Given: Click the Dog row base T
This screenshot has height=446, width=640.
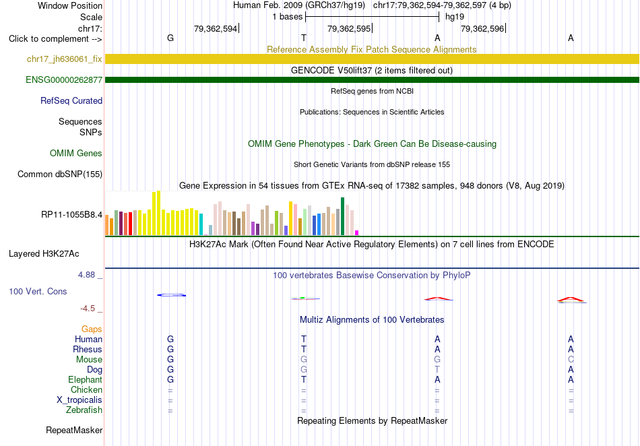Looking at the screenshot, I should [437, 369].
